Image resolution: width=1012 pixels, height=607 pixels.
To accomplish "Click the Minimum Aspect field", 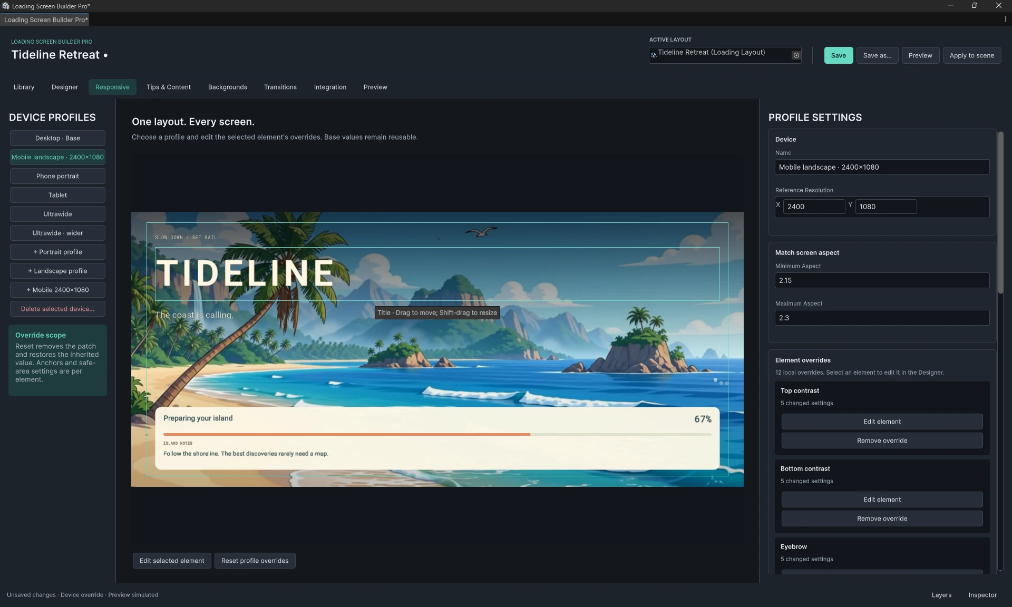I will tap(882, 280).
